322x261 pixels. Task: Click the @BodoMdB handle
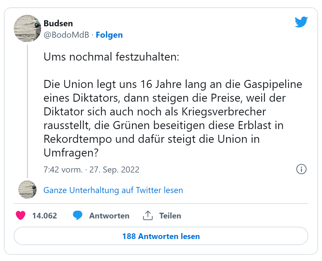point(66,35)
